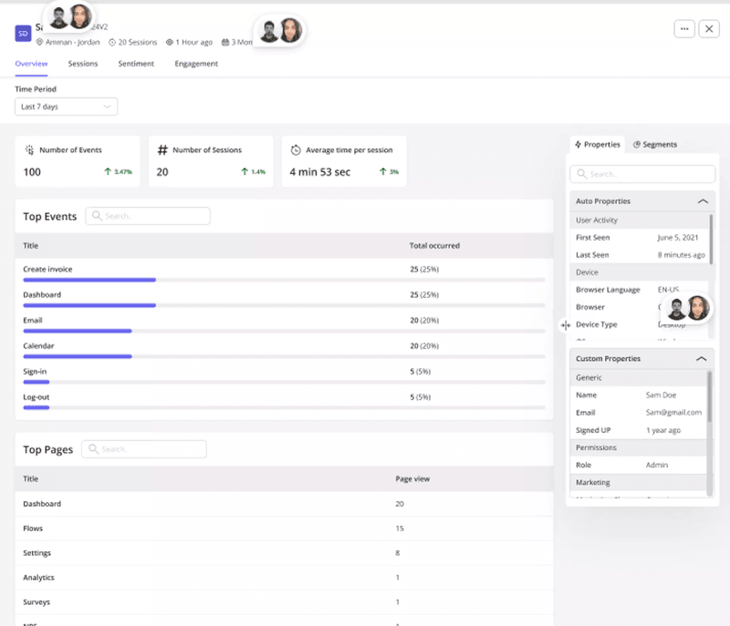Viewport: 730px width, 626px height.
Task: Collapse the Auto Properties section
Action: click(702, 200)
